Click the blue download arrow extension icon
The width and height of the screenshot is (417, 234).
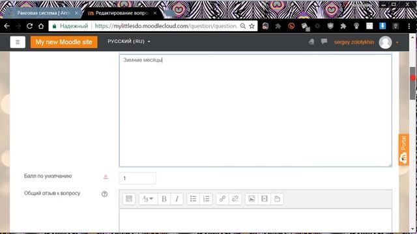point(382,26)
